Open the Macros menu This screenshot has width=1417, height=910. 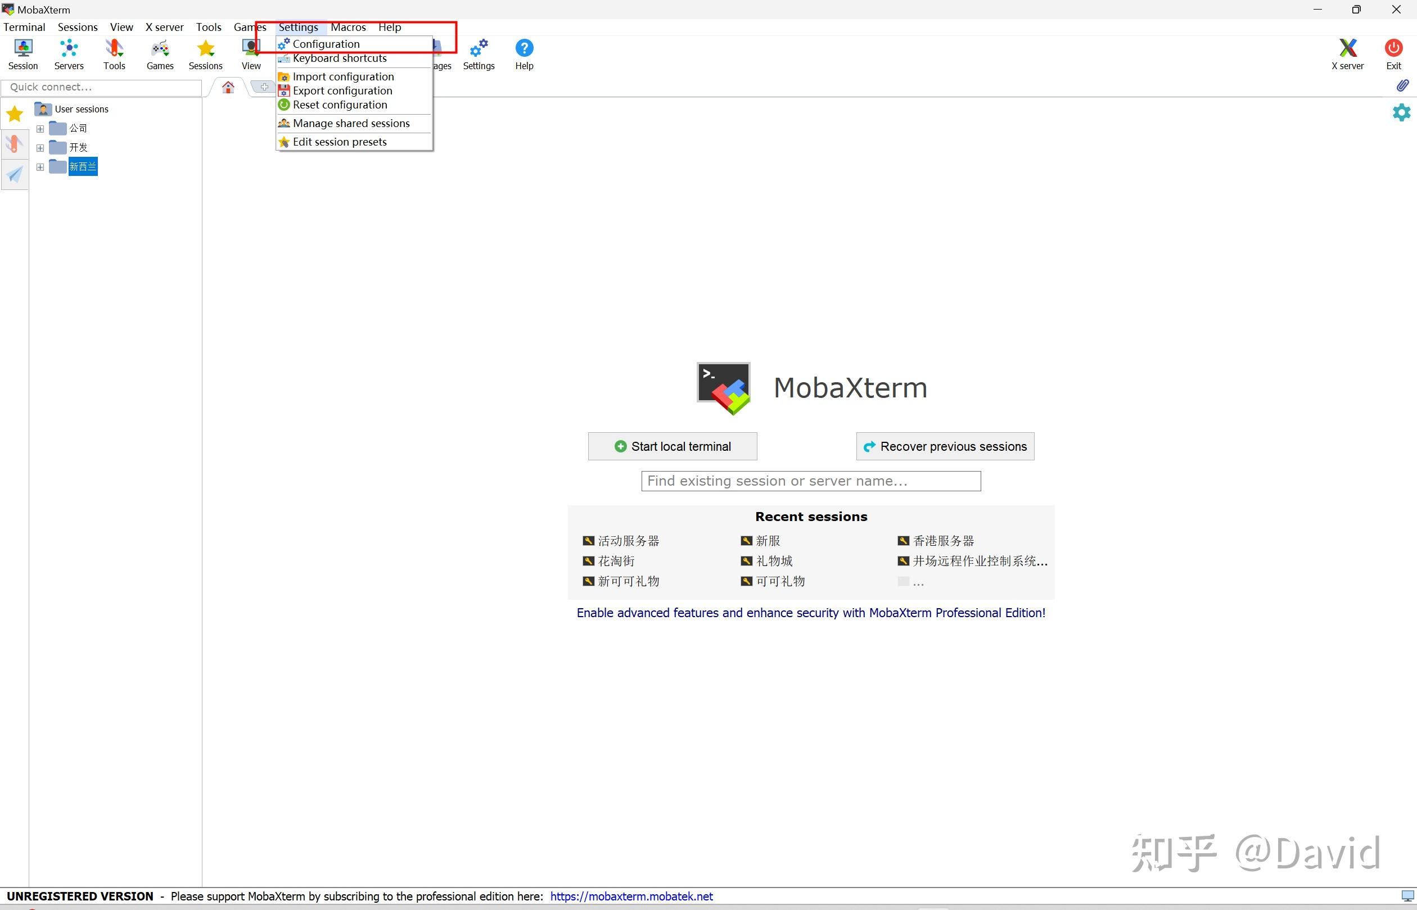tap(348, 26)
